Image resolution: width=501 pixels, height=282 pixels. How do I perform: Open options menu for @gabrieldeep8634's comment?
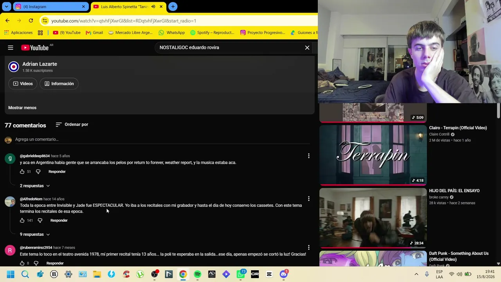click(x=309, y=156)
